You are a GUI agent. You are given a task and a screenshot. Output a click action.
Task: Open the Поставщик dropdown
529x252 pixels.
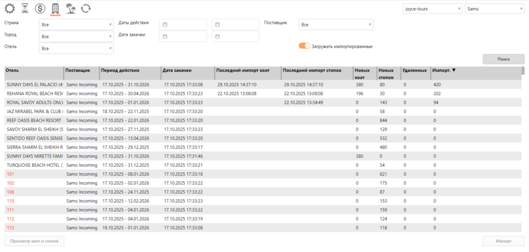(336, 25)
